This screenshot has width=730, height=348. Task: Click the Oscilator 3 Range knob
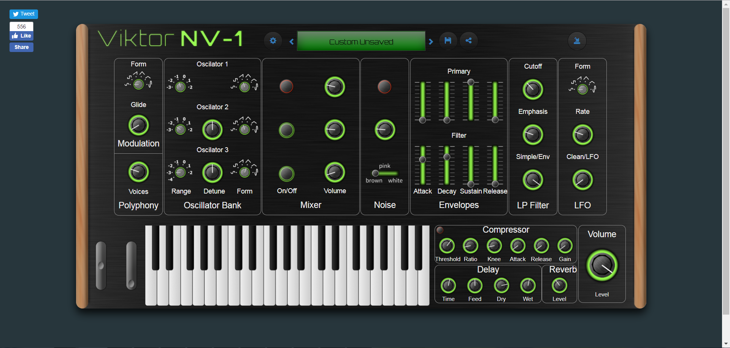181,173
